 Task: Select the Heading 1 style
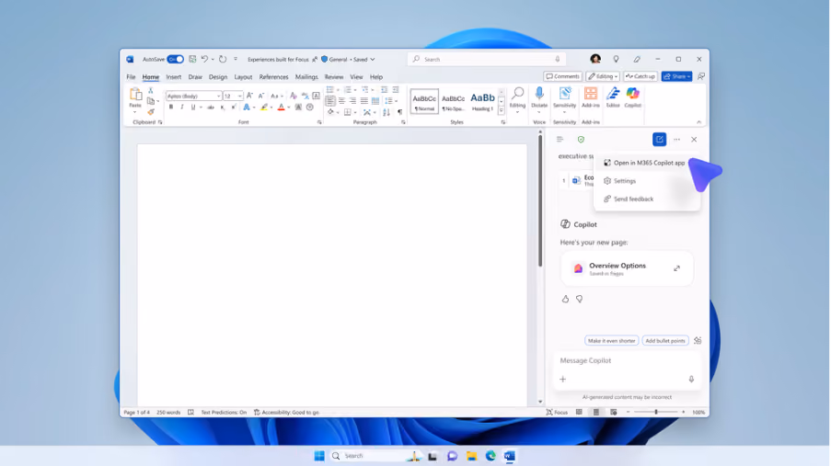coord(482,100)
